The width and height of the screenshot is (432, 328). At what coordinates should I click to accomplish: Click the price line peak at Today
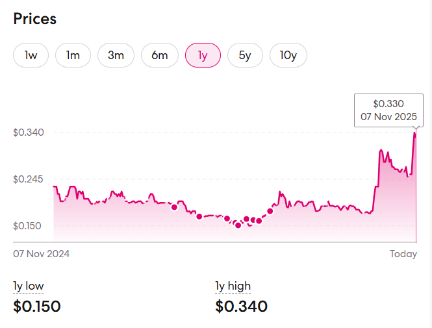tap(415, 133)
